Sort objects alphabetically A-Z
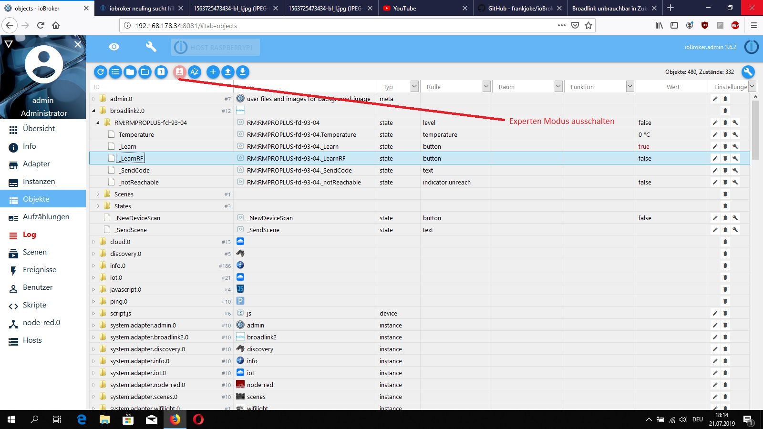 tap(194, 72)
